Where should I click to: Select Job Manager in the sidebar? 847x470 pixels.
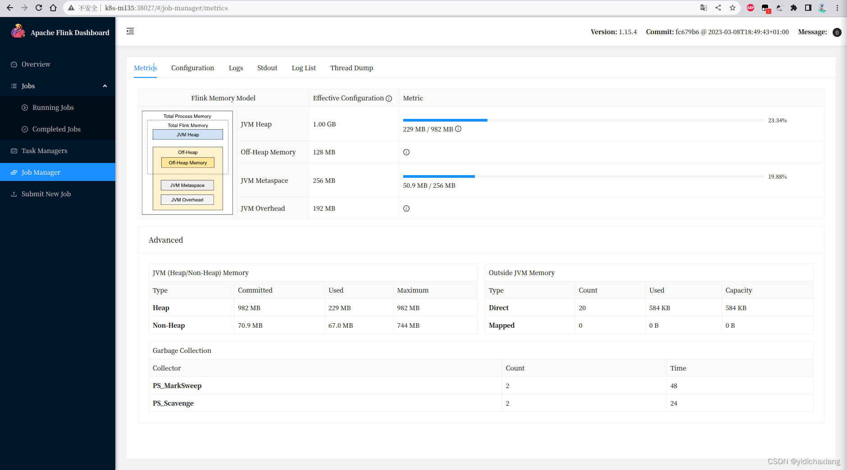pos(58,172)
